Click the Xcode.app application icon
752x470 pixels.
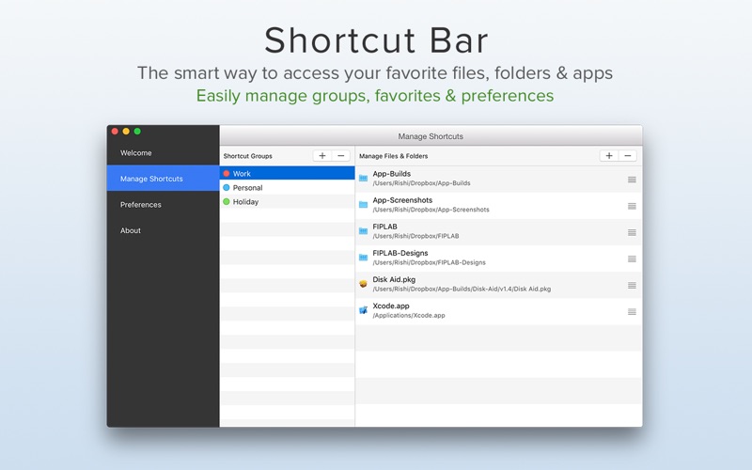click(364, 310)
